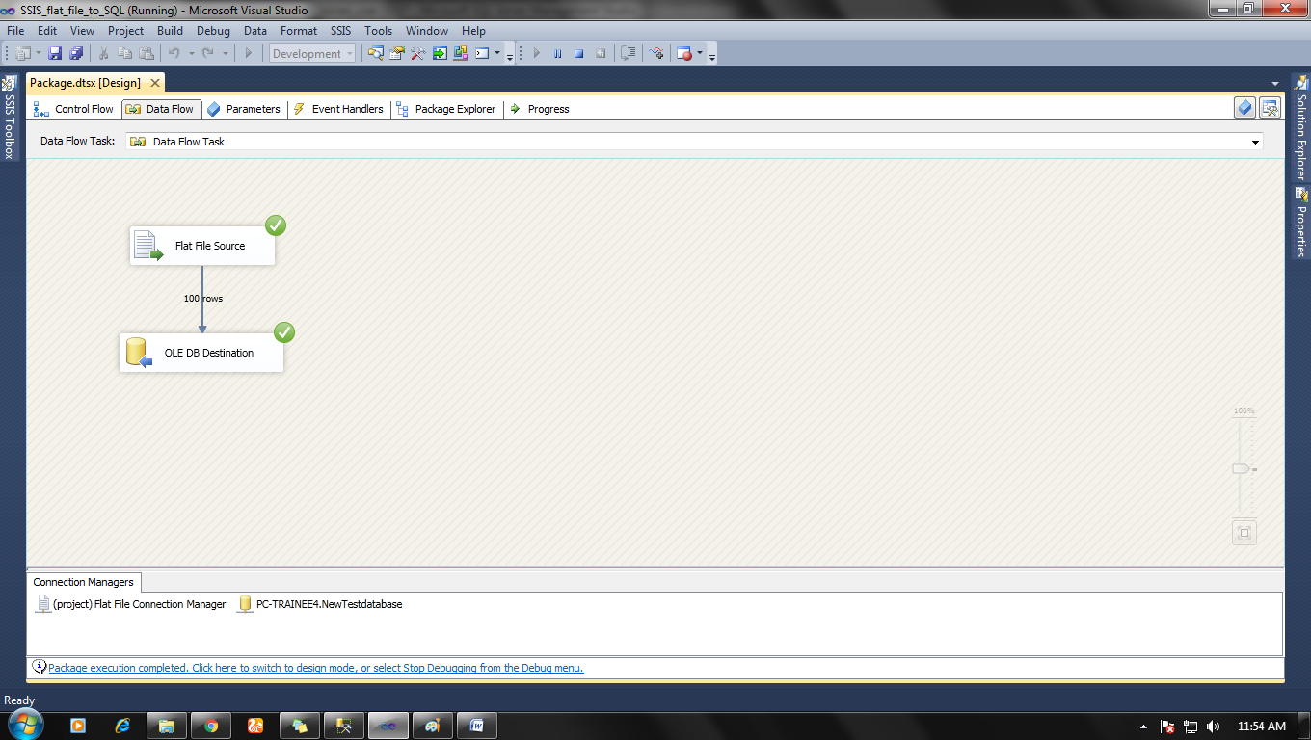
Task: Switch to the Progress tab
Action: click(540, 109)
